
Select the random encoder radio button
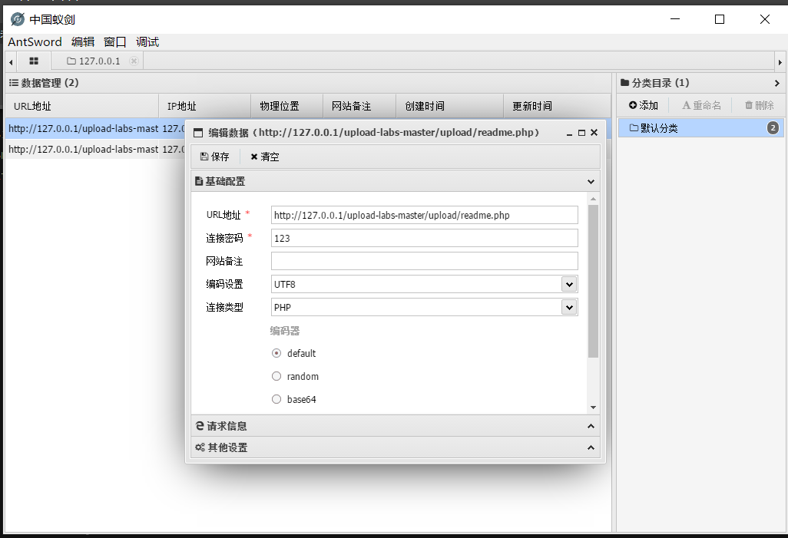(276, 376)
